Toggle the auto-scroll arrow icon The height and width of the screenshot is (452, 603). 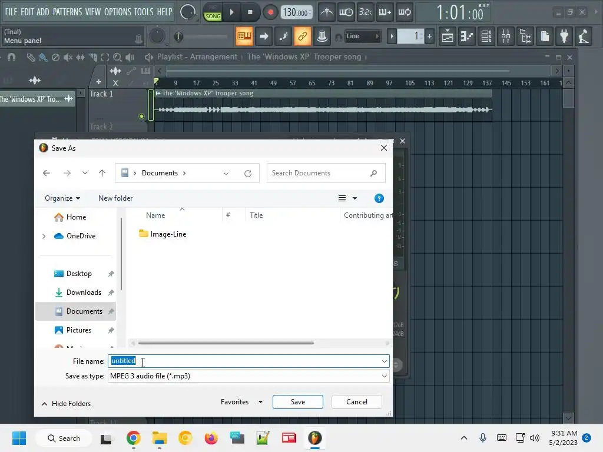pos(264,36)
